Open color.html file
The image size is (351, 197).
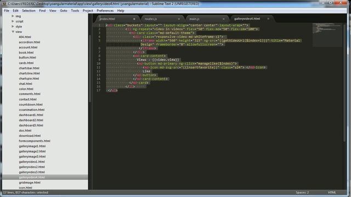26,89
